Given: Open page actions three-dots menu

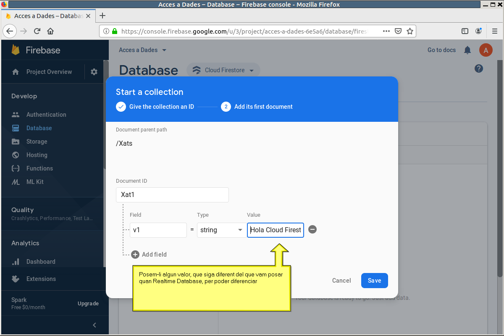Looking at the screenshot, I should 386,31.
